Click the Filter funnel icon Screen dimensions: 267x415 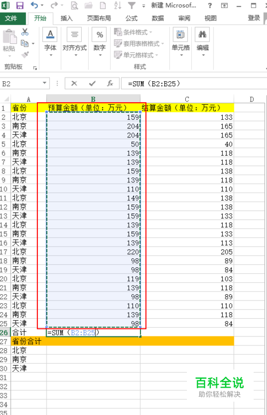click(x=131, y=5)
